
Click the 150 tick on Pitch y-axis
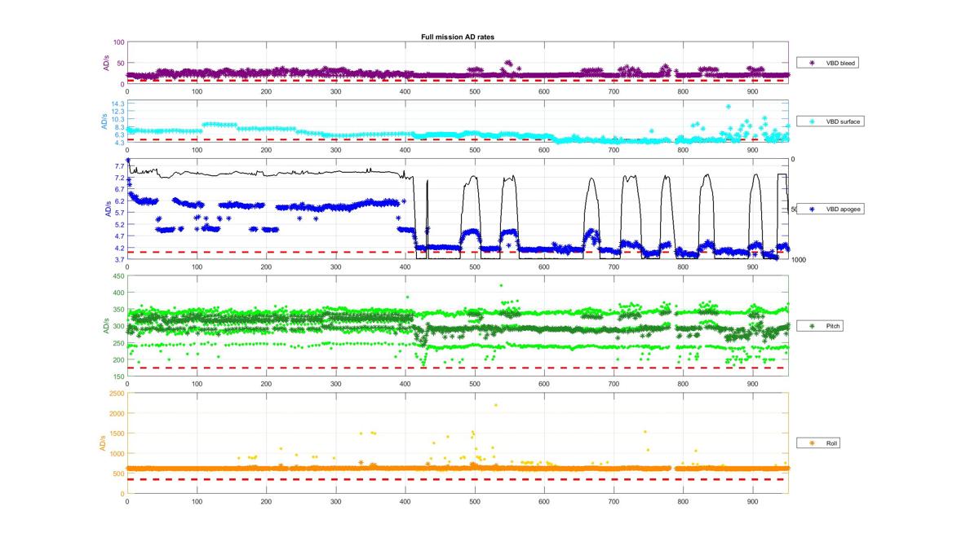119,377
